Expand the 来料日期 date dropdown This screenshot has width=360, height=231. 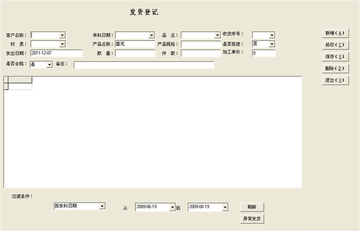[151, 35]
